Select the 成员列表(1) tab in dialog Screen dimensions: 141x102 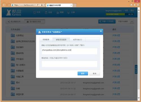pos(78,40)
